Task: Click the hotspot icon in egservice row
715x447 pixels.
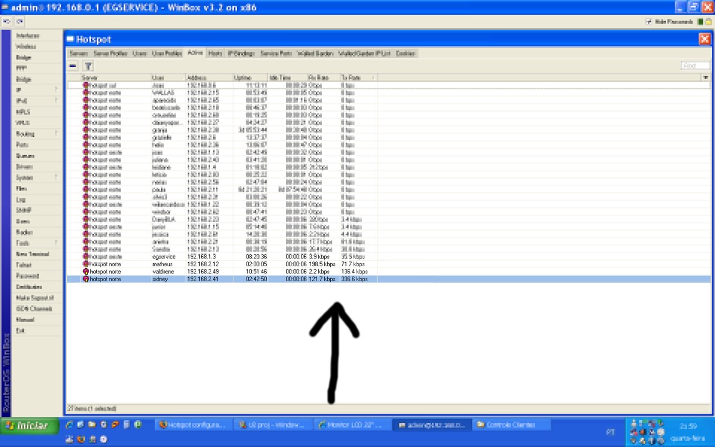Action: pos(86,257)
